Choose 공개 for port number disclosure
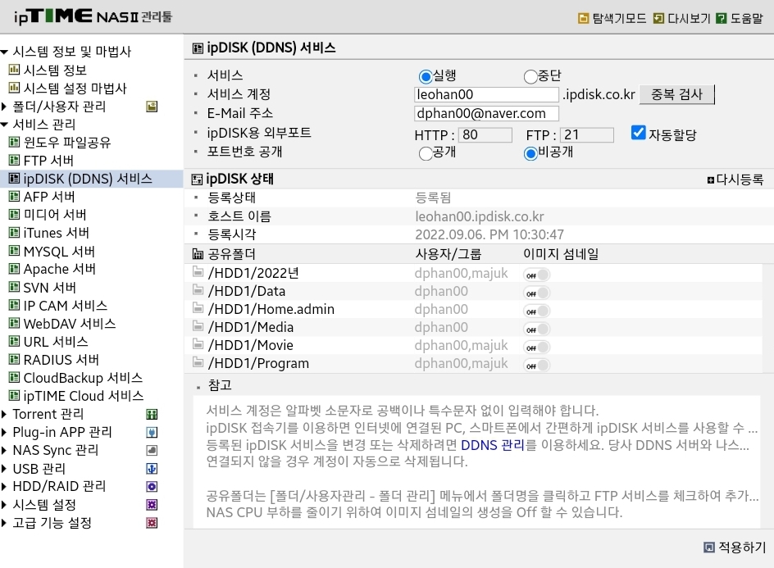The image size is (774, 568). (x=425, y=153)
